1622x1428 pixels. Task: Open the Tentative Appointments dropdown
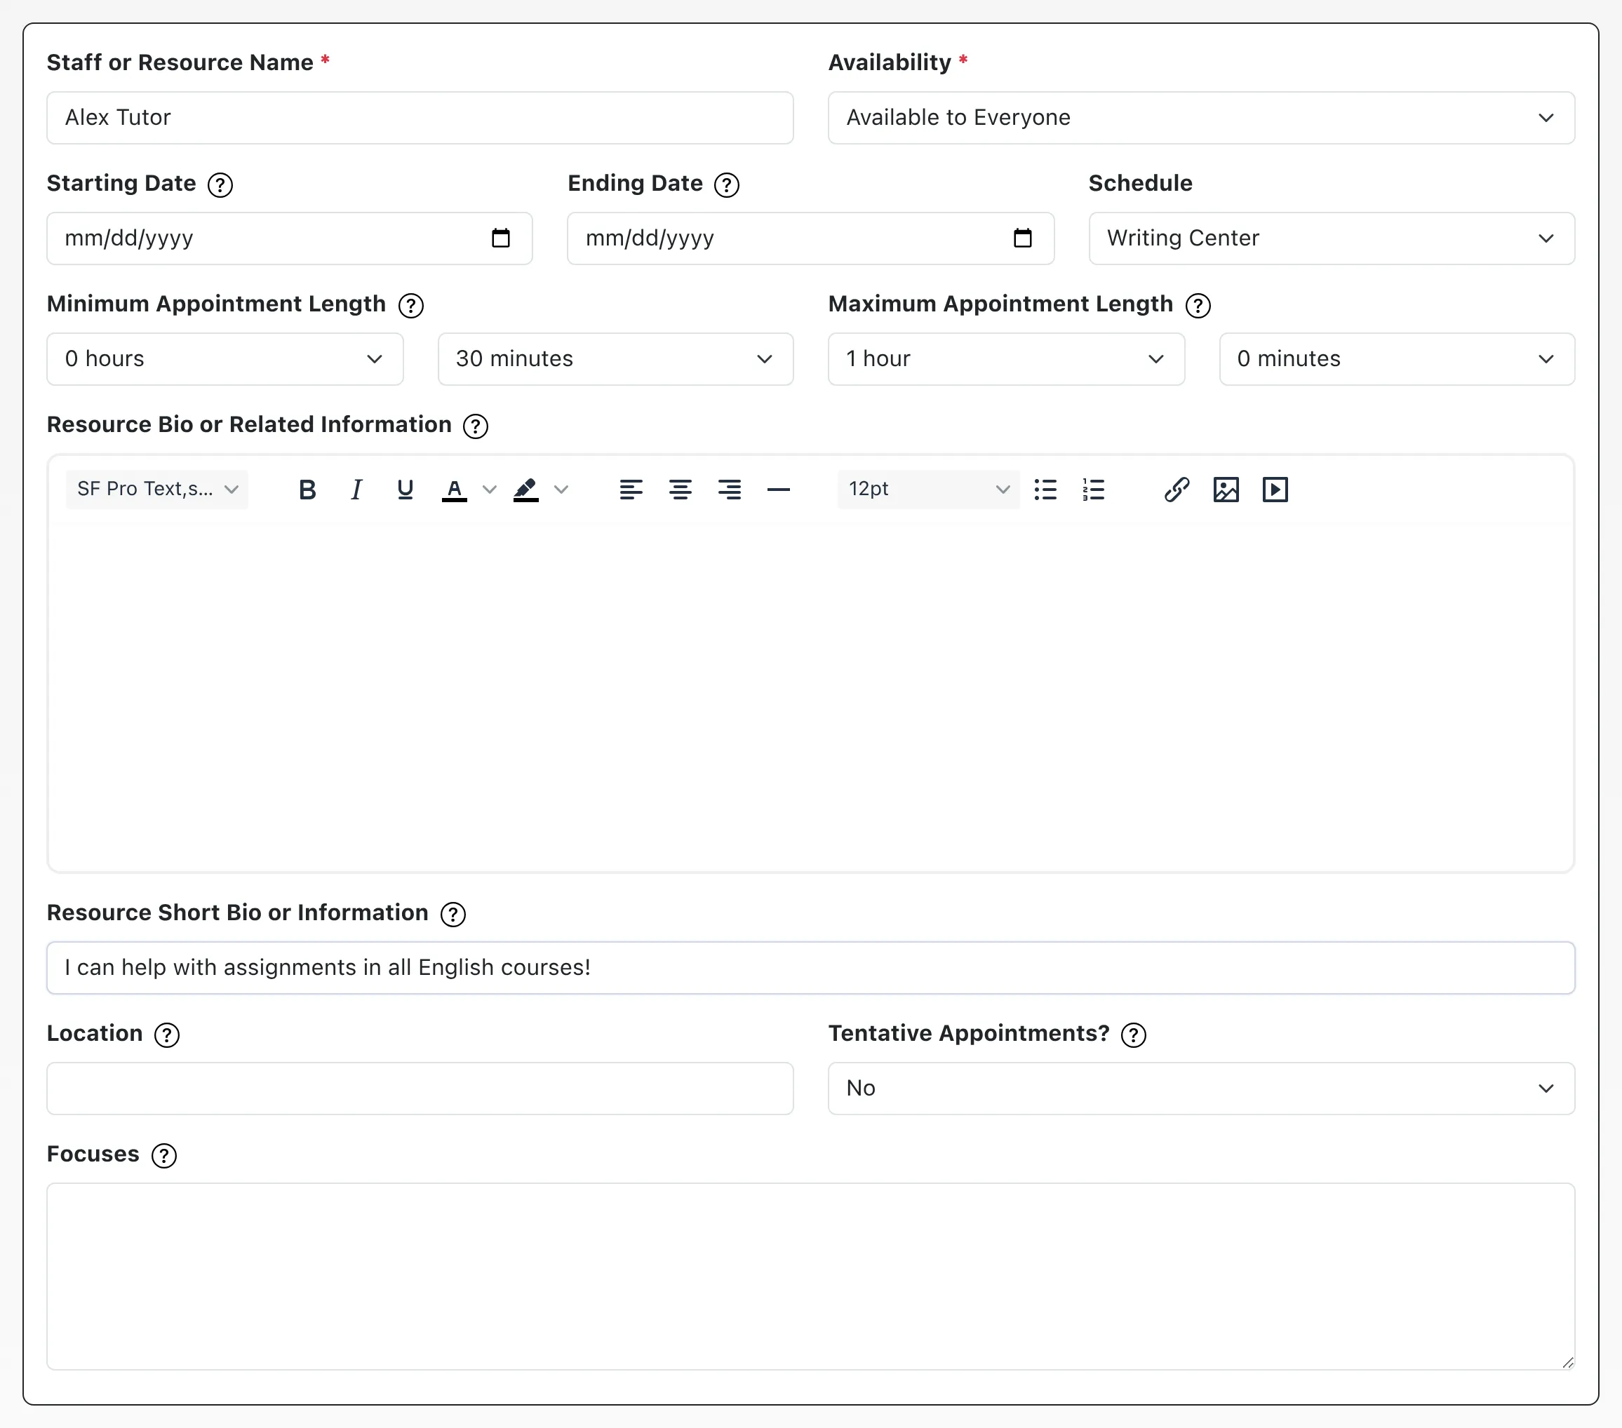pyautogui.click(x=1202, y=1089)
